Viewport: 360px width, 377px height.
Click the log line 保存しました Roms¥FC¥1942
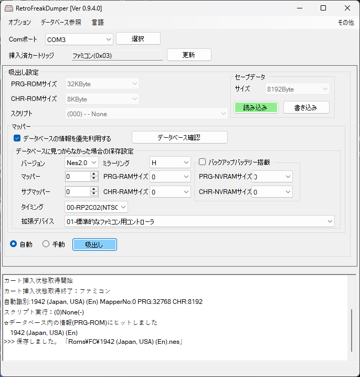(x=93, y=342)
